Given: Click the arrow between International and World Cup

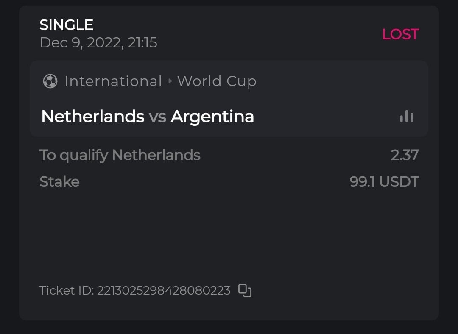Looking at the screenshot, I should point(170,81).
